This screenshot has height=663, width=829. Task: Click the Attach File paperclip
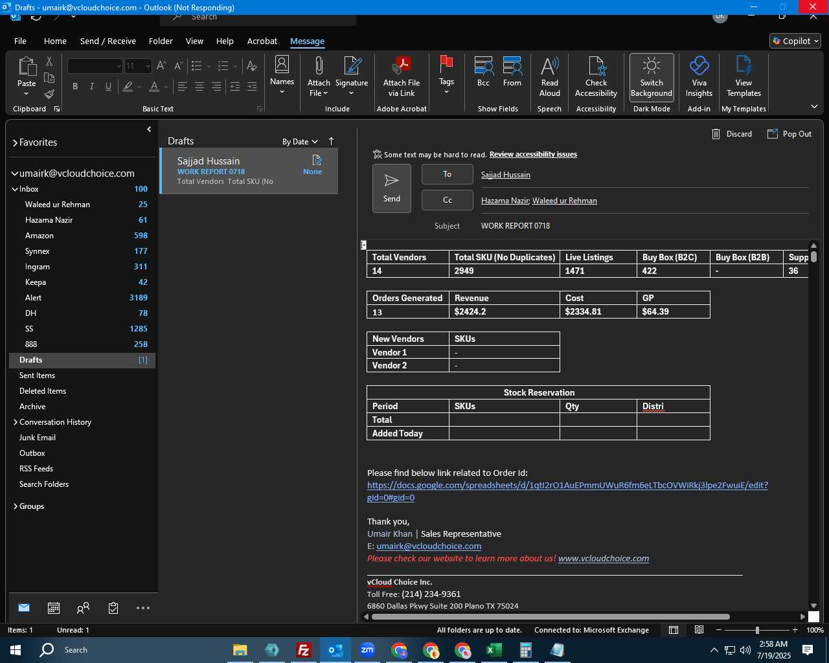pyautogui.click(x=319, y=76)
